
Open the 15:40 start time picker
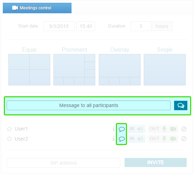[x=85, y=26]
